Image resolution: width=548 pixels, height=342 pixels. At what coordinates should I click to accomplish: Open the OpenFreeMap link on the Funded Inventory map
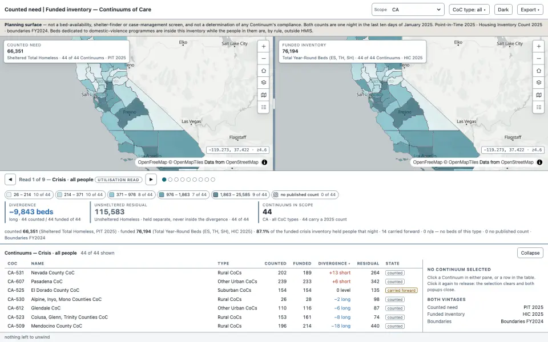428,162
